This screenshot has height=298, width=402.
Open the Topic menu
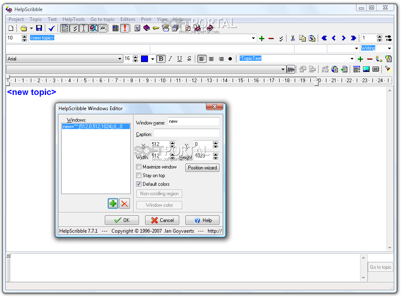point(36,19)
